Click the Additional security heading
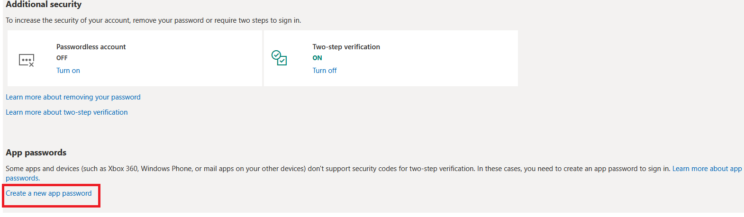The height and width of the screenshot is (217, 744). coord(44,4)
